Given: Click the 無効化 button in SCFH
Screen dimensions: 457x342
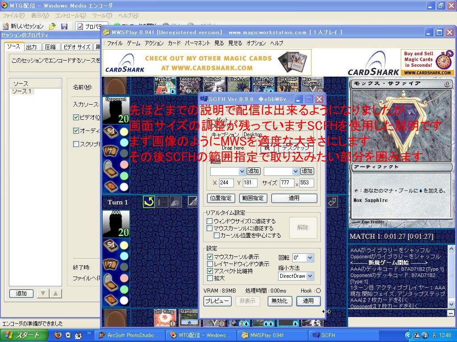Looking at the screenshot, I should [279, 301].
